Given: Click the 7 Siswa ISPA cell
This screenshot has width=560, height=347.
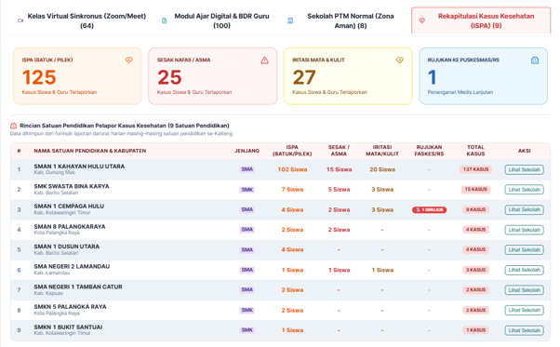Looking at the screenshot, I should click(x=292, y=190).
